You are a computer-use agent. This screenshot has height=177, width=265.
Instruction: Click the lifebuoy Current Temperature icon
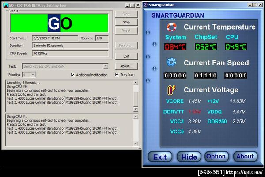[x=171, y=27]
